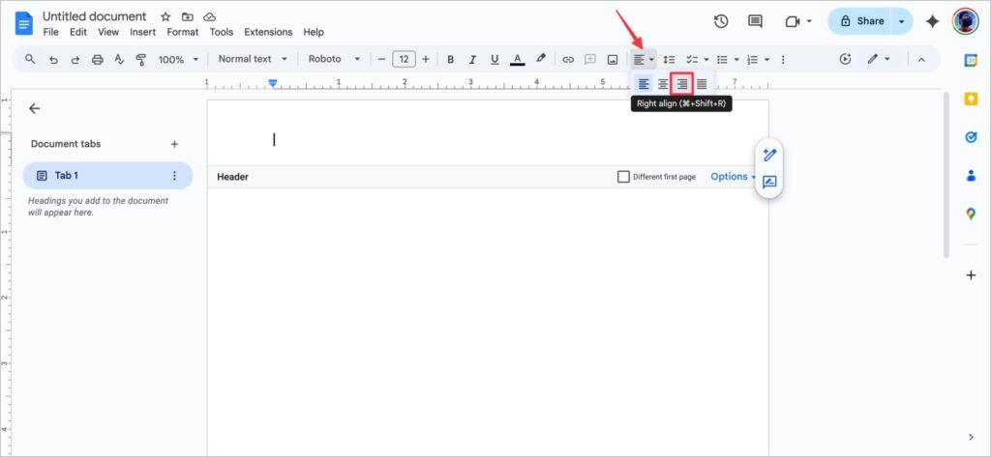Check the cloud document status icon
This screenshot has width=991, height=457.
(x=209, y=17)
